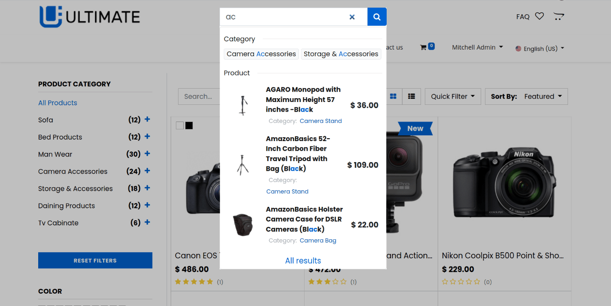Switch to grid view layout
The width and height of the screenshot is (611, 306).
click(393, 96)
